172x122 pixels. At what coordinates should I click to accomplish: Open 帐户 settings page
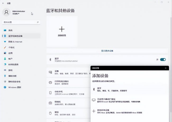pos(21,59)
